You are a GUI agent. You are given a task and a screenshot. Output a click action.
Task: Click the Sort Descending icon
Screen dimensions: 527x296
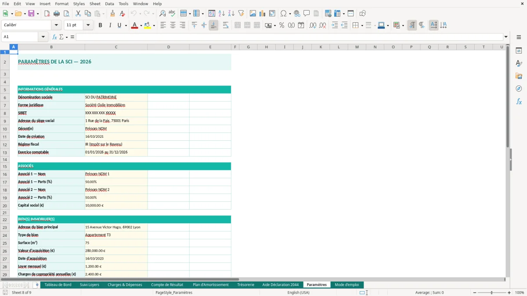click(231, 14)
